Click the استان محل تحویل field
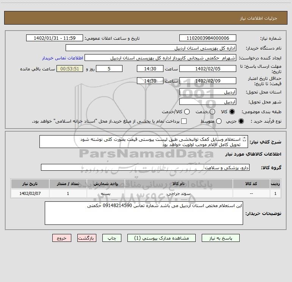Viewport: 292px width, 282px height. point(208,92)
